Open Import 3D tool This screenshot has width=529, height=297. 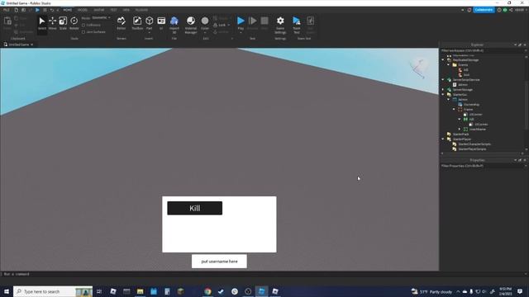pyautogui.click(x=174, y=25)
